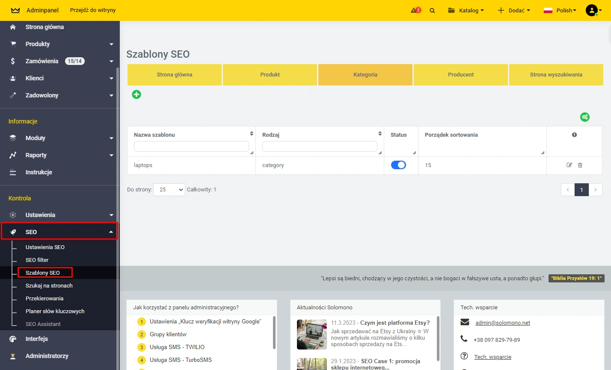Screen dimensions: 611x370
Task: Delete the laptops template with trash icon
Action: point(580,165)
